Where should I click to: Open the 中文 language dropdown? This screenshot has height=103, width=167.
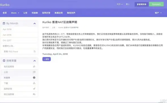120,4
